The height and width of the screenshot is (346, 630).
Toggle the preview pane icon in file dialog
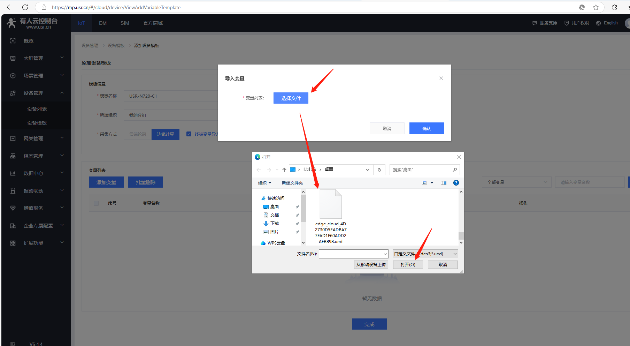pos(443,183)
